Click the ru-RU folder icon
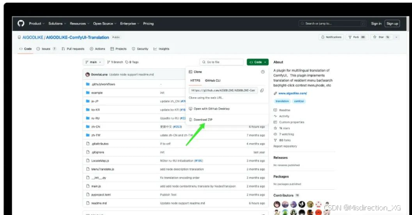The width and height of the screenshot is (412, 215). [x=88, y=118]
